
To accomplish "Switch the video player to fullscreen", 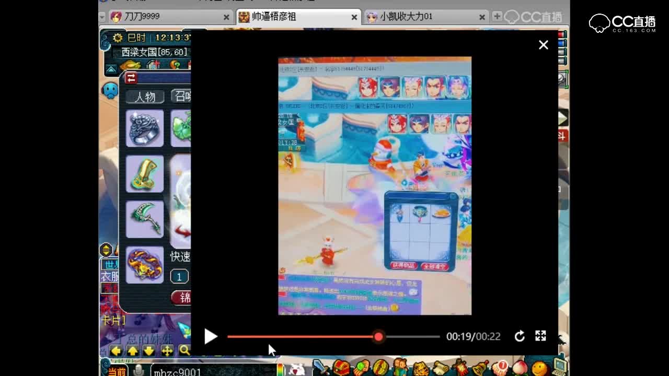I will [x=540, y=336].
